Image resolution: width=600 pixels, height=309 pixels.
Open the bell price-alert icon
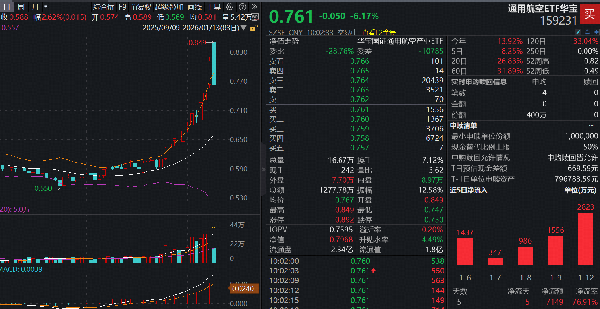coord(588,32)
